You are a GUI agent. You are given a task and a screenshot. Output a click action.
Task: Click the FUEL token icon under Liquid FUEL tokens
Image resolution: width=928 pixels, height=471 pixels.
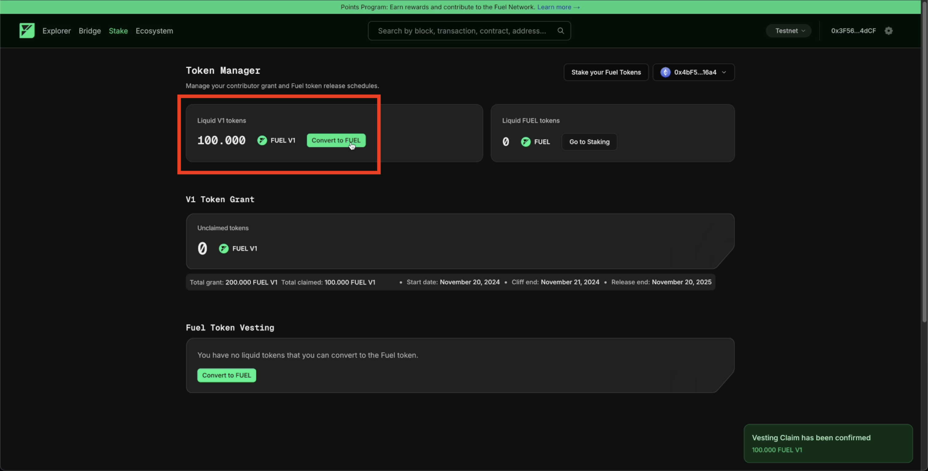[x=526, y=142]
